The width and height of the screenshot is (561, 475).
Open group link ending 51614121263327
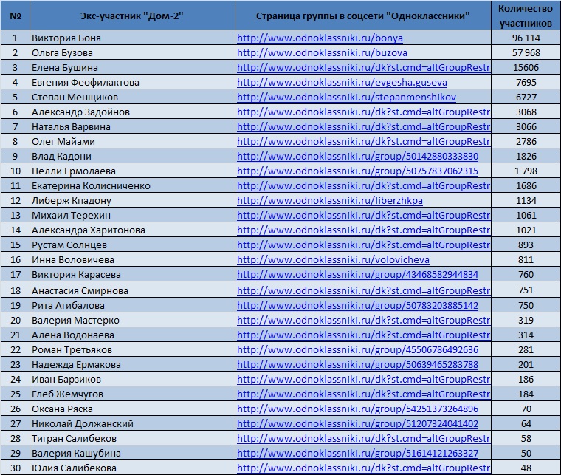pyautogui.click(x=357, y=453)
